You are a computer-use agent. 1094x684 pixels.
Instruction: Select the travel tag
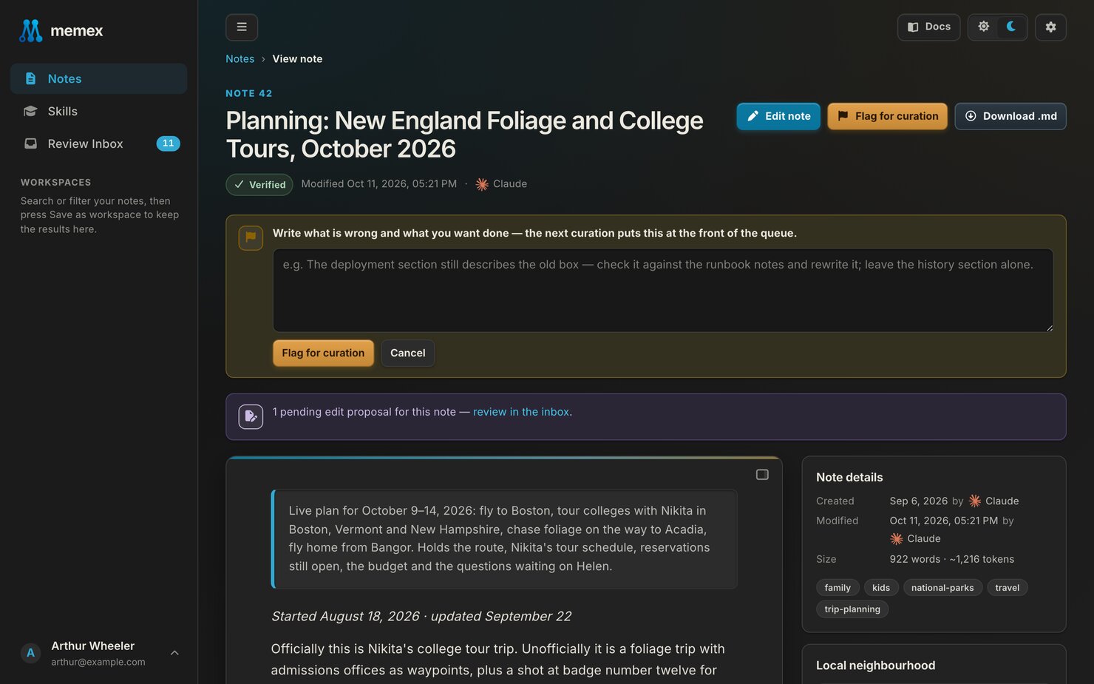[x=1007, y=588]
